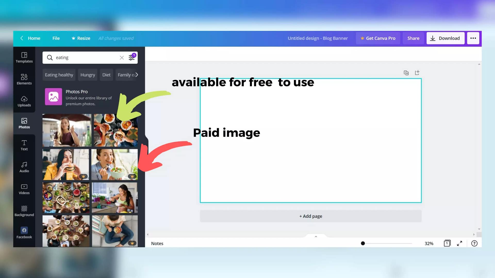Open the Audio sidebar panel

[24, 167]
